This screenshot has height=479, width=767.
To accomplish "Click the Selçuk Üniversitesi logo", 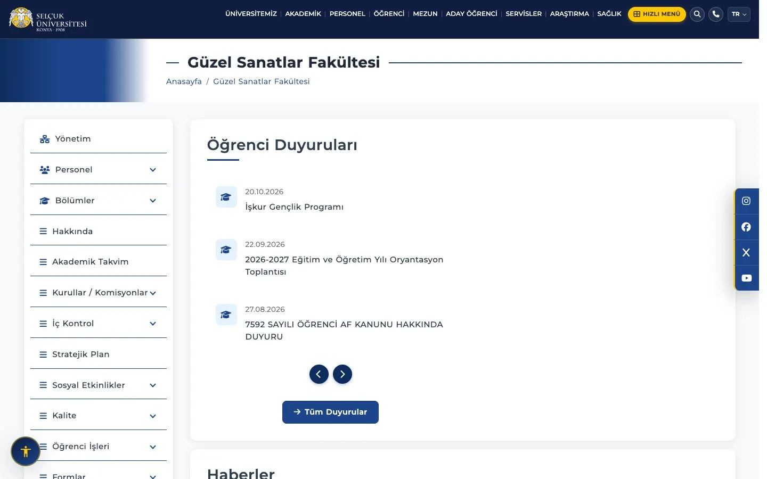I will point(48,19).
